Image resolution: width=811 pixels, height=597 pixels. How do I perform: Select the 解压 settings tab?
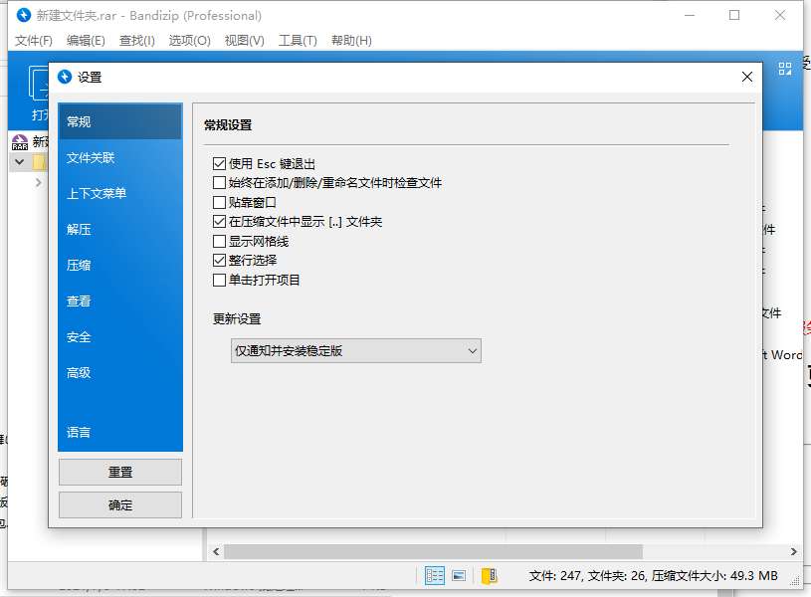80,230
